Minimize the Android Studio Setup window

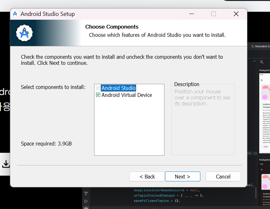point(191,14)
